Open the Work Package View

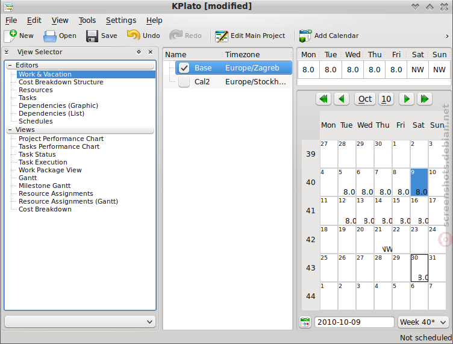(50, 170)
